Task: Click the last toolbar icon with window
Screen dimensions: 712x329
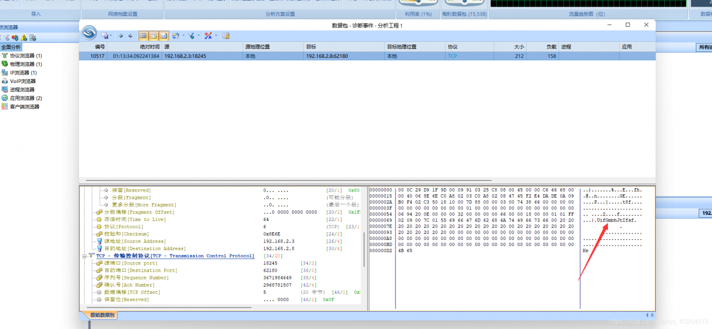Action: coord(226,36)
